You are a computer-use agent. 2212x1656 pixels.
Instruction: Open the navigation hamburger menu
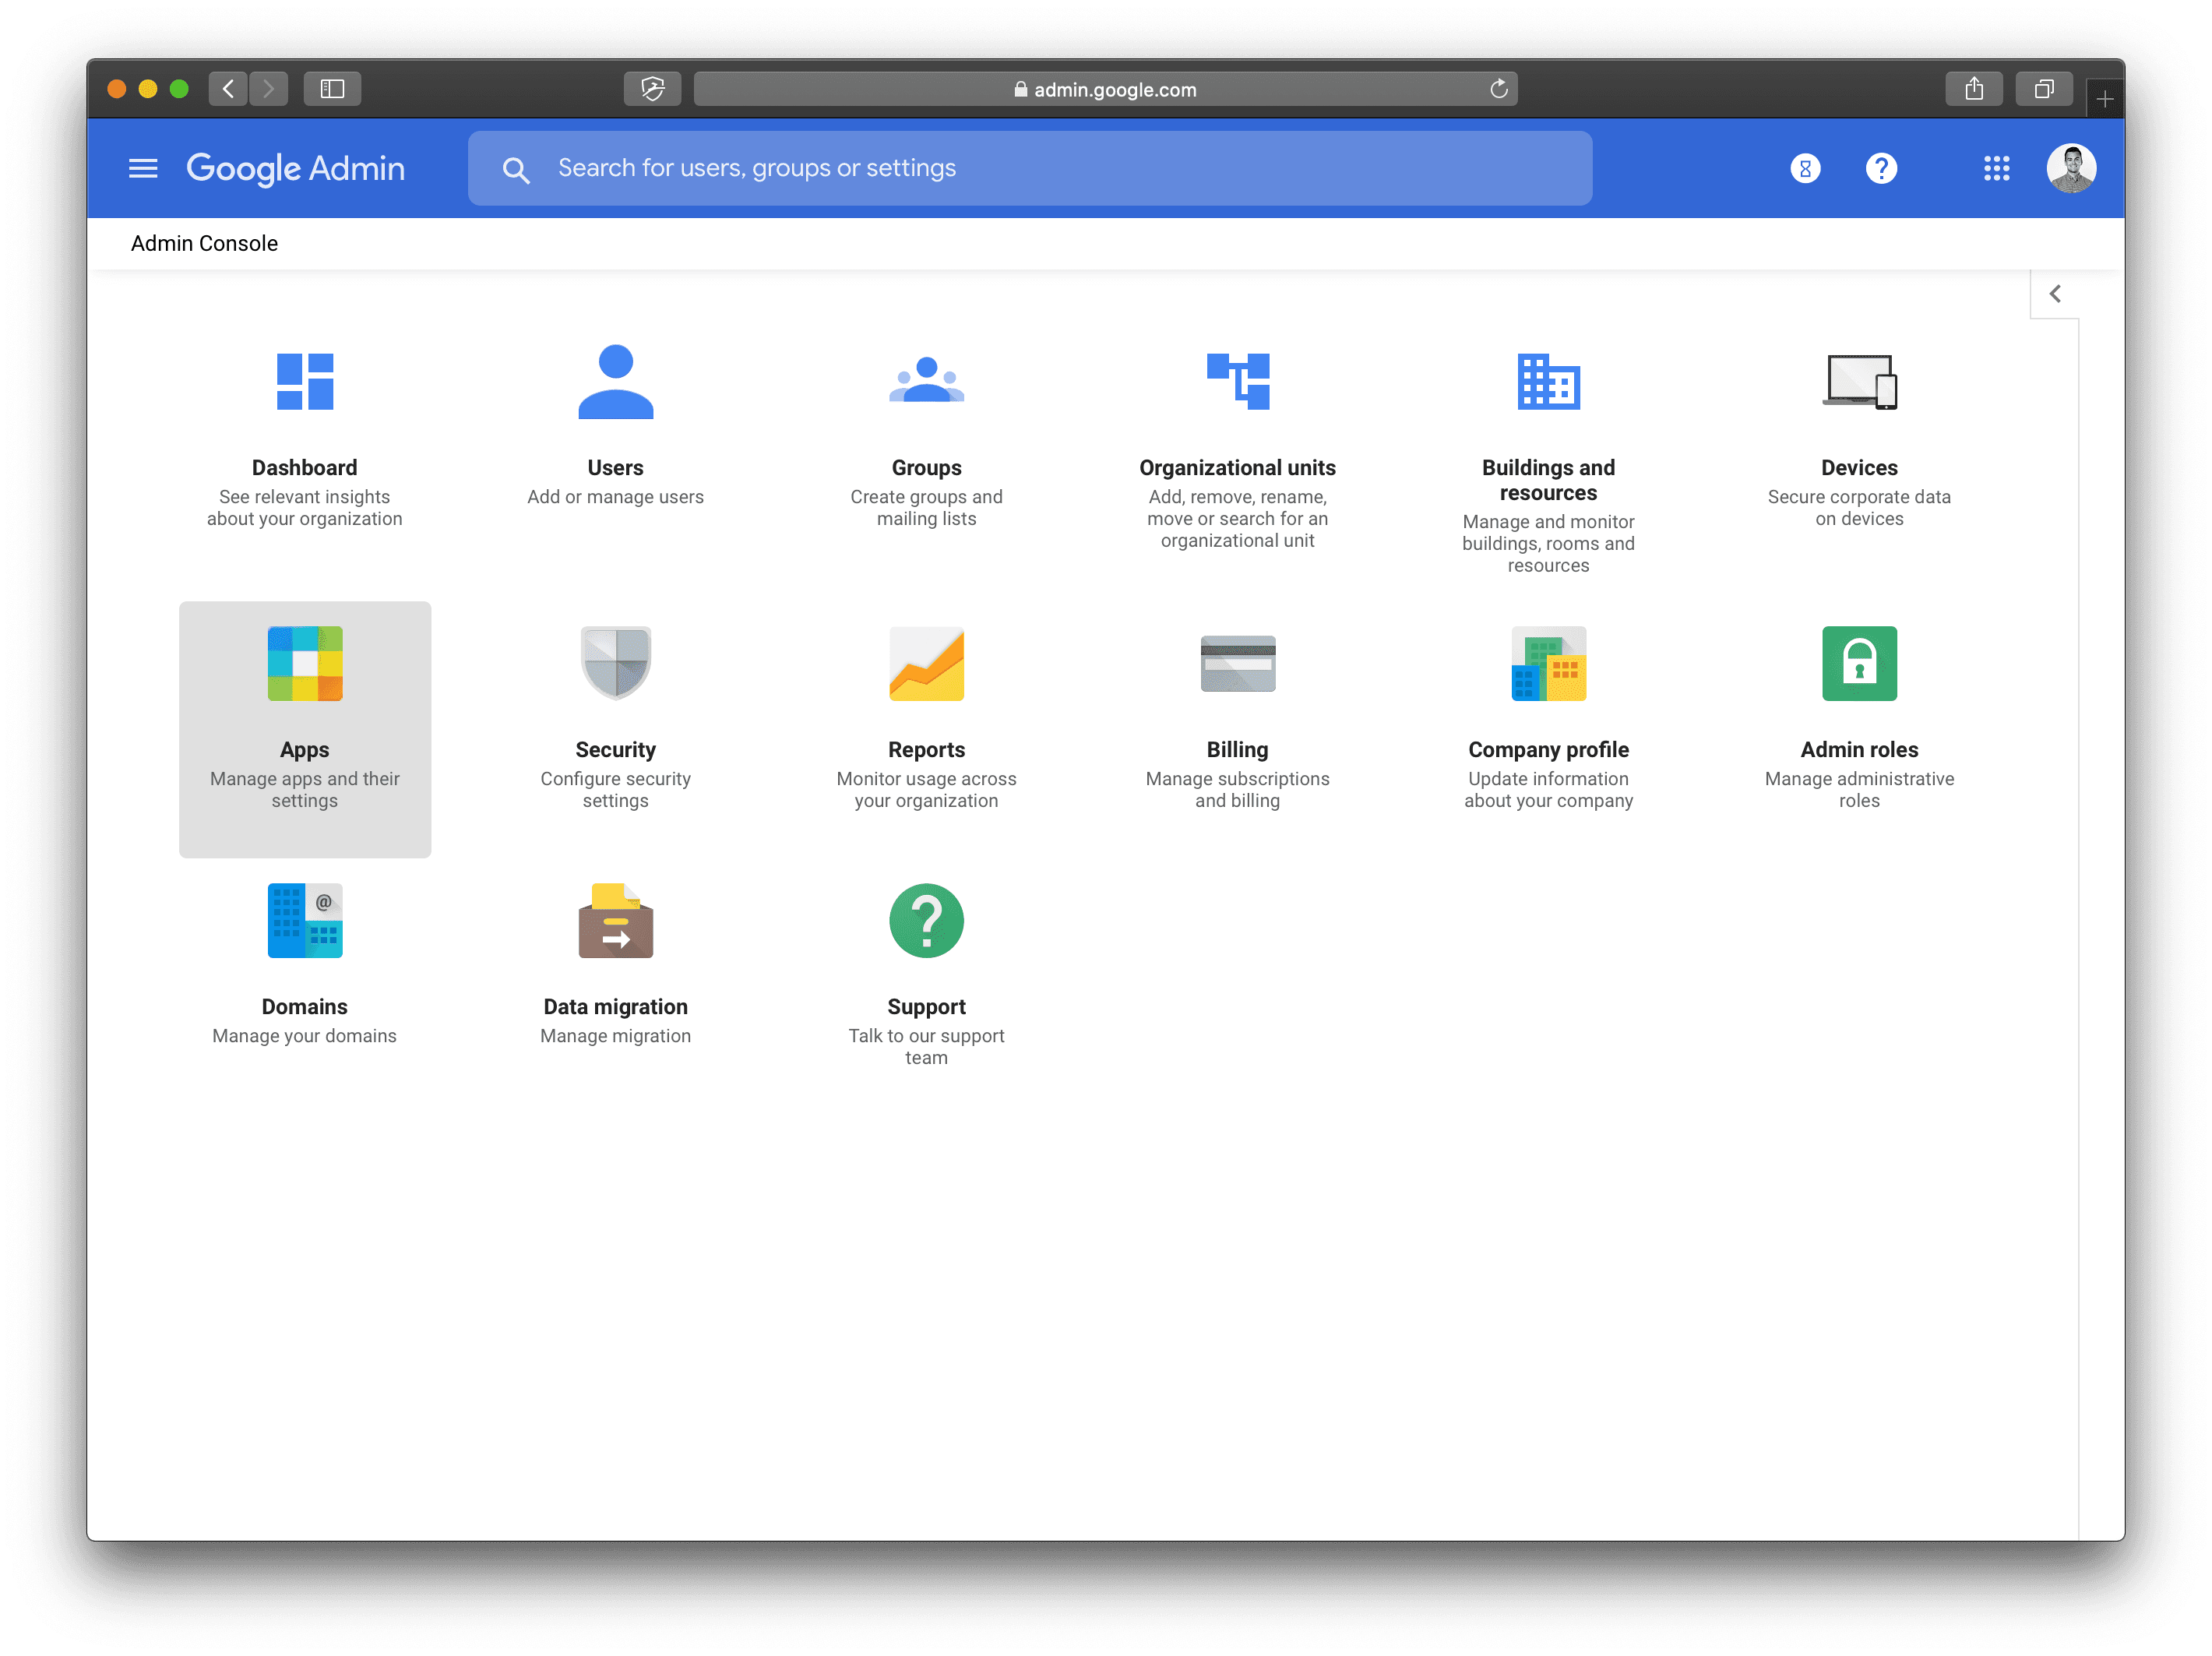click(x=143, y=168)
